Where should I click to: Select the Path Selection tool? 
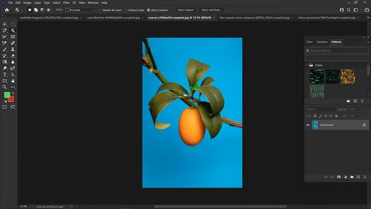pyautogui.click(x=13, y=74)
